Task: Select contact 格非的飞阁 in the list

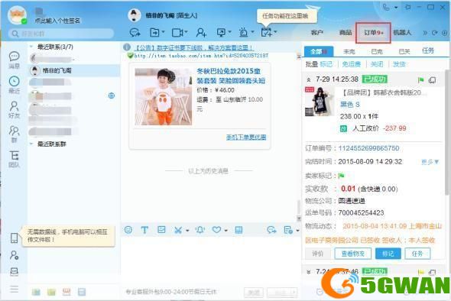Action: coord(74,70)
